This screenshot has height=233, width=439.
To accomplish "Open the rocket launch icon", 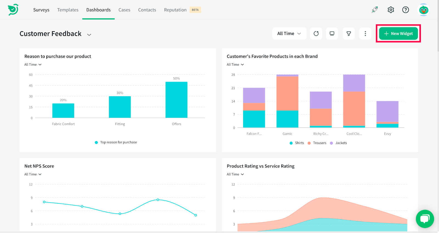I will (375, 10).
